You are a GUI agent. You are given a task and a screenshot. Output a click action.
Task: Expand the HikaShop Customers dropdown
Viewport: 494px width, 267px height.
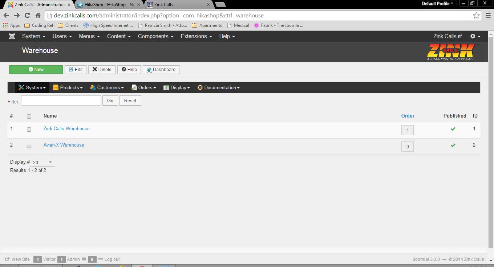click(x=107, y=87)
